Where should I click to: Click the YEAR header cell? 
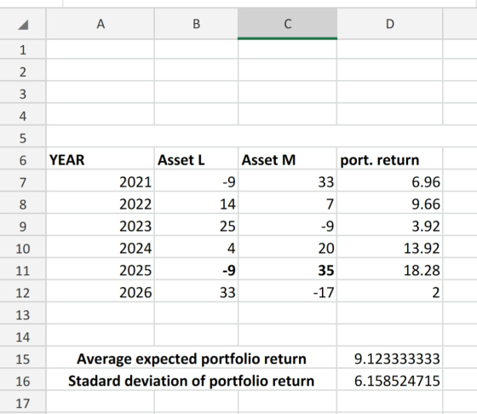pyautogui.click(x=101, y=160)
